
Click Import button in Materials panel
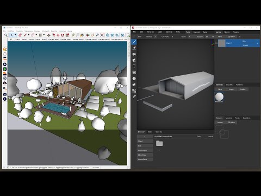click(231, 89)
